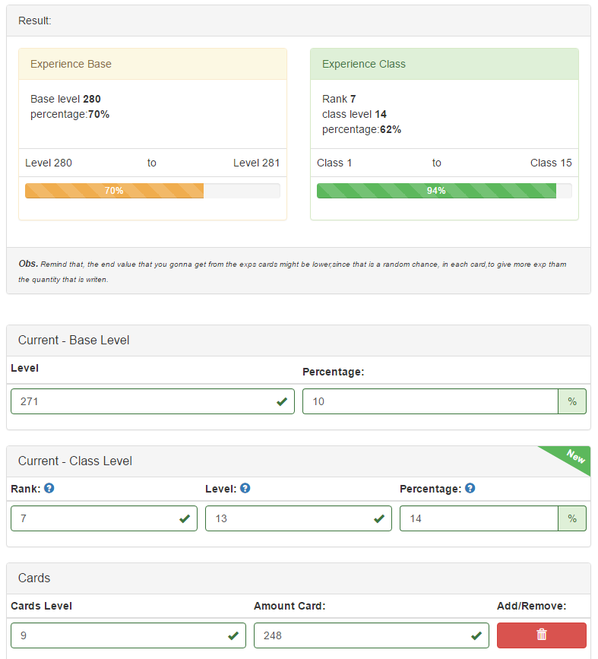Click the Cards Level input with 9
Screen dimensions: 598x659
click(x=118, y=635)
